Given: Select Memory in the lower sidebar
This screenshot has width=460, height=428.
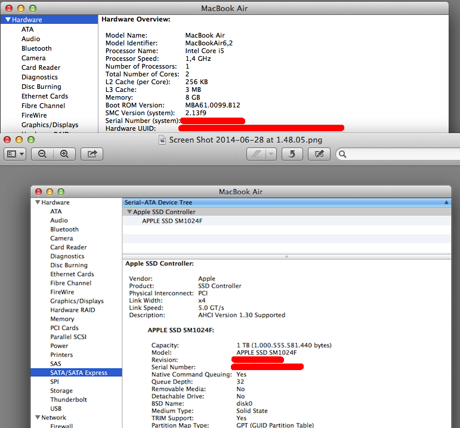Looking at the screenshot, I should point(62,319).
